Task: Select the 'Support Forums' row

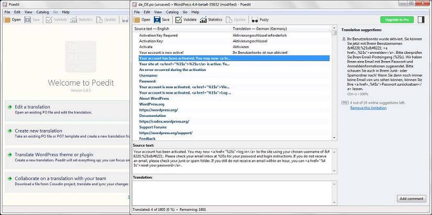Action: [x=234, y=127]
